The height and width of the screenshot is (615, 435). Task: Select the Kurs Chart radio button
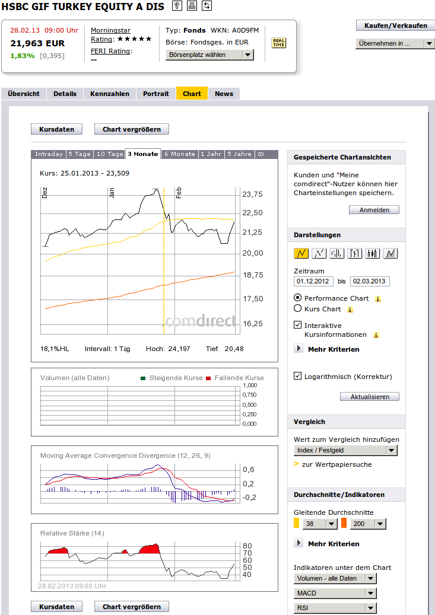point(297,308)
